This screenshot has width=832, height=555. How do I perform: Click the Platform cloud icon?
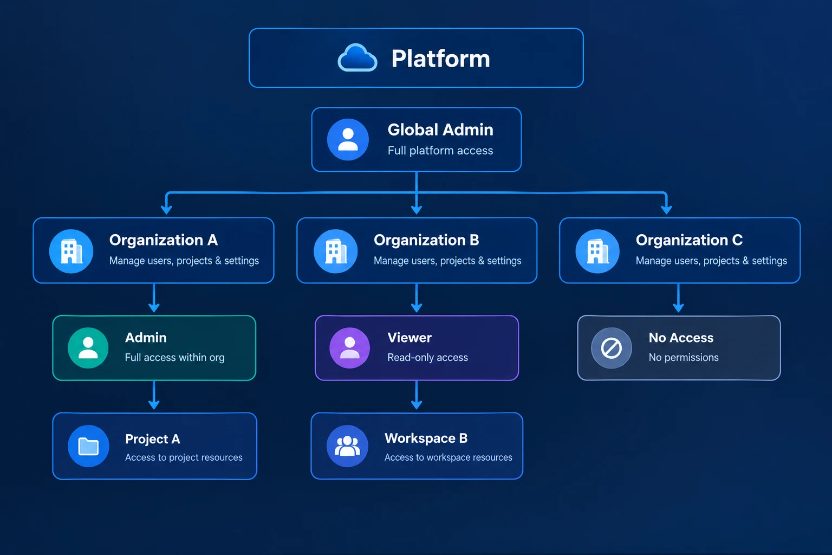357,58
